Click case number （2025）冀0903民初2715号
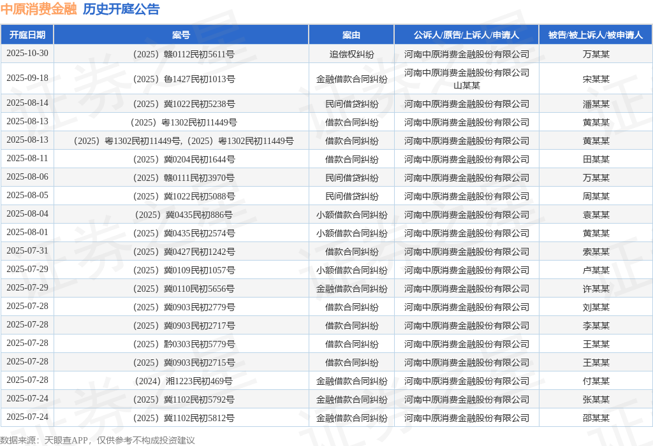The width and height of the screenshot is (653, 446). coord(181,363)
